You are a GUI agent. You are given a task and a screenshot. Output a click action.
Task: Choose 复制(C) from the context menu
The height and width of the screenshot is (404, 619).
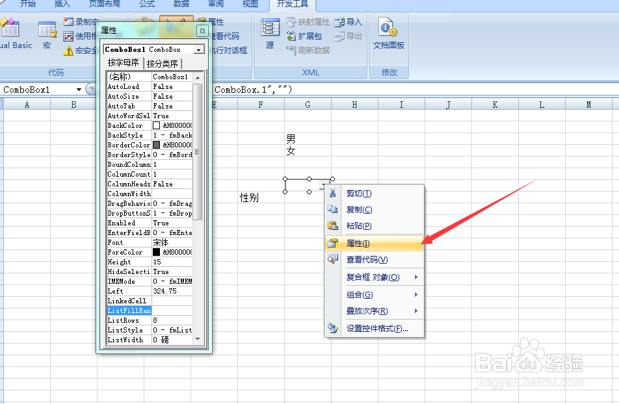(374, 210)
